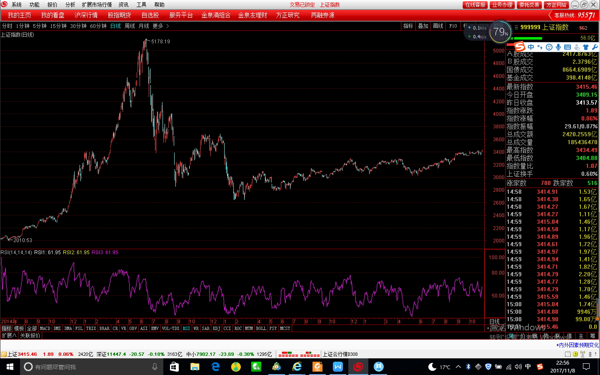
Task: Open the Store app in the taskbar
Action: pos(174,367)
